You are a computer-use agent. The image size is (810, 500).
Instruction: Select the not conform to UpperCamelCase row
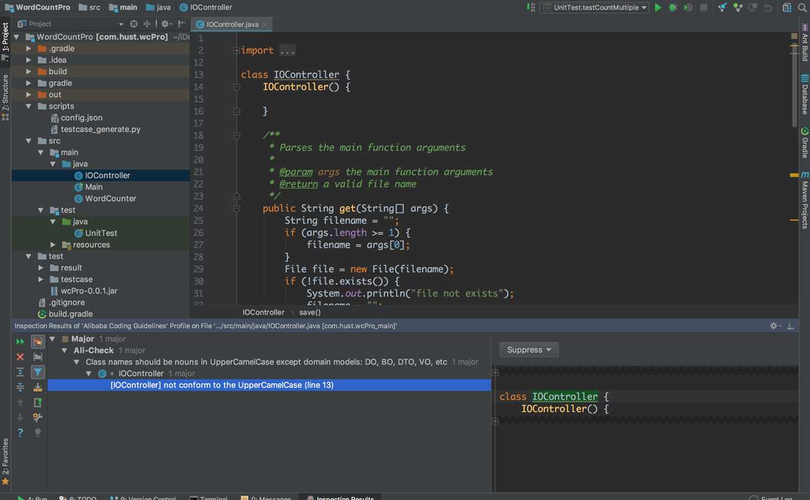pos(269,385)
